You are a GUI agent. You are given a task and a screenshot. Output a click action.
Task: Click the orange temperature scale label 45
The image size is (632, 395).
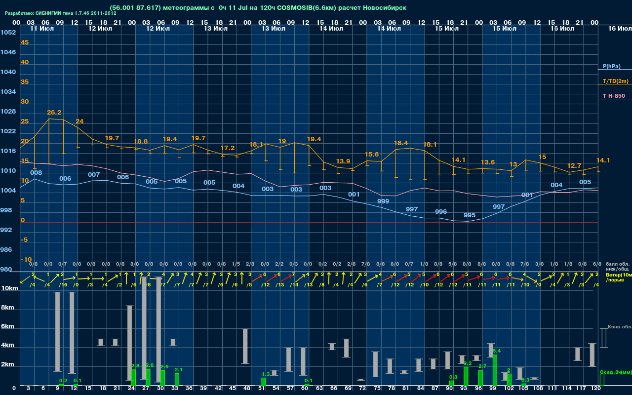(x=25, y=42)
